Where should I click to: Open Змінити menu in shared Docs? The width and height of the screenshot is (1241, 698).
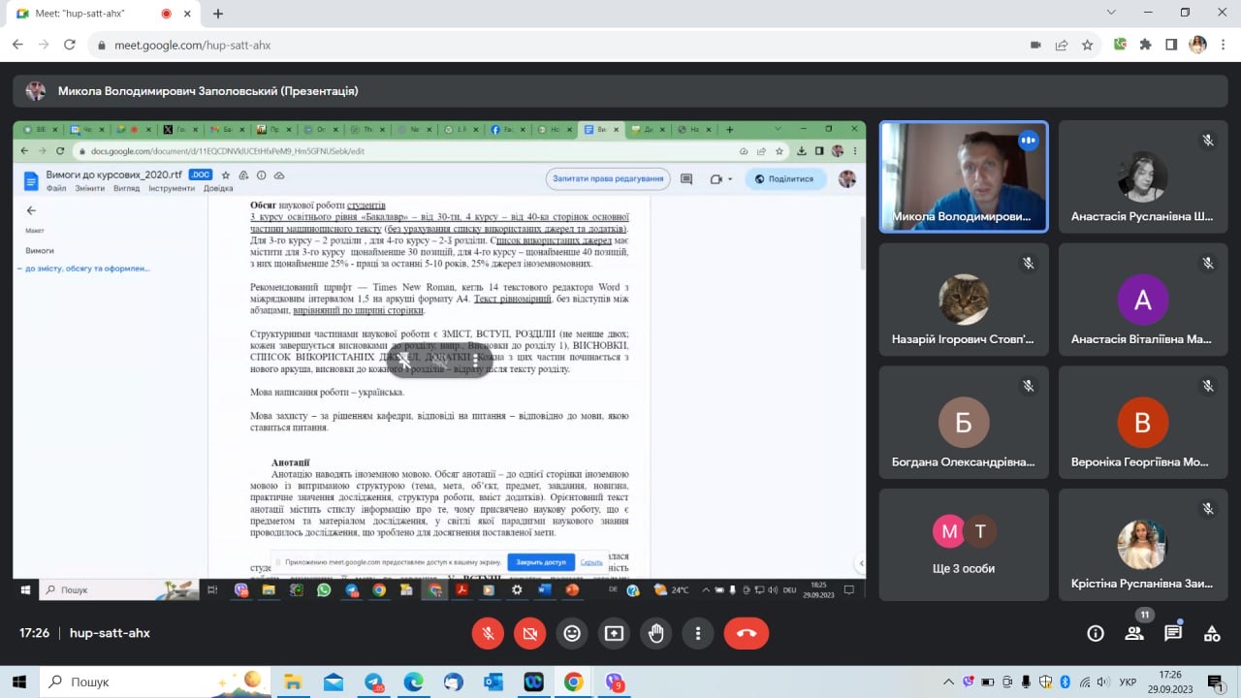pos(90,188)
